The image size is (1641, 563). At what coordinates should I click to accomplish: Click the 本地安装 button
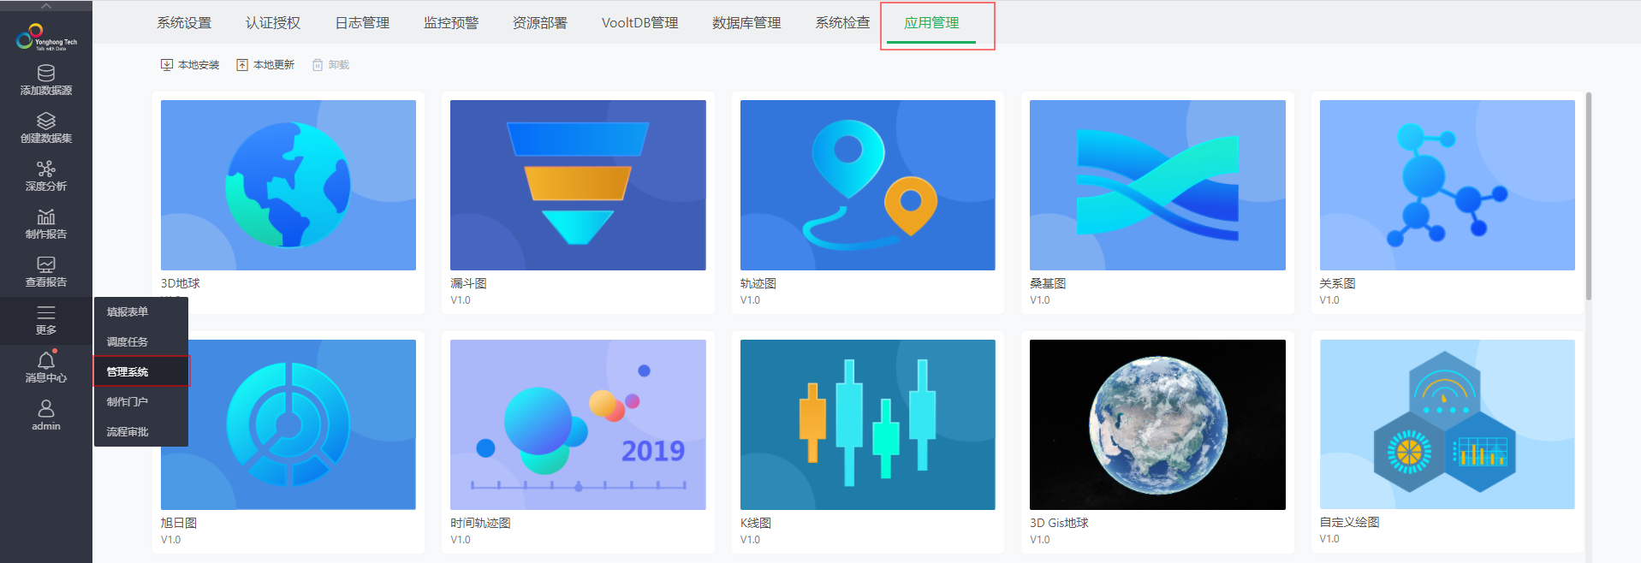pos(190,65)
